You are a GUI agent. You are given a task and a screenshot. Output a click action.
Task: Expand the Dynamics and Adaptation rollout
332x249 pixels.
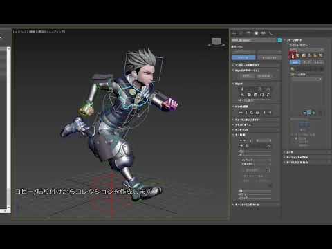click(x=306, y=163)
